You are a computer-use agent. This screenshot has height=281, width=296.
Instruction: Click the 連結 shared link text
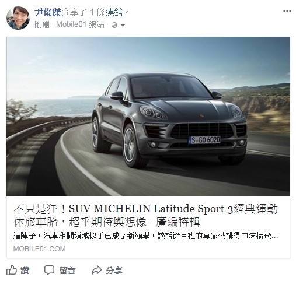point(114,13)
